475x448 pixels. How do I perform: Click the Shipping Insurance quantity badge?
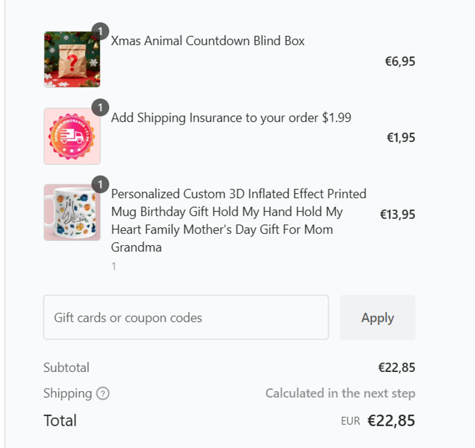100,108
